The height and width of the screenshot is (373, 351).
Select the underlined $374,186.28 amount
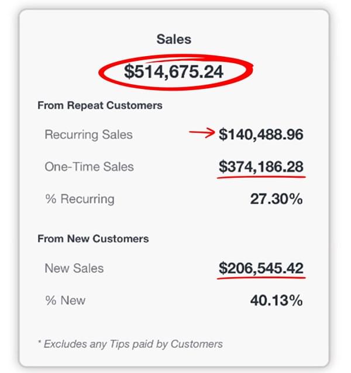[261, 167]
